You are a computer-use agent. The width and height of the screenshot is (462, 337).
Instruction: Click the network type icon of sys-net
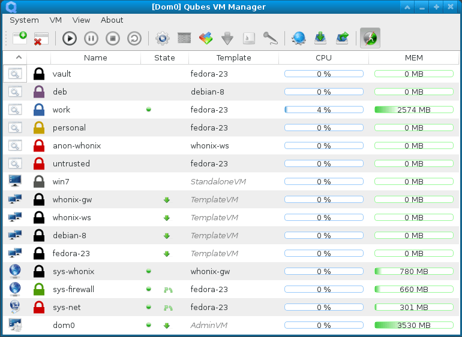pyautogui.click(x=15, y=306)
